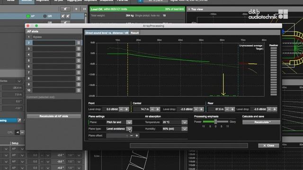The width and height of the screenshot is (303, 170).
Task: Click Recalculate all AP slots button
Action: (53, 116)
